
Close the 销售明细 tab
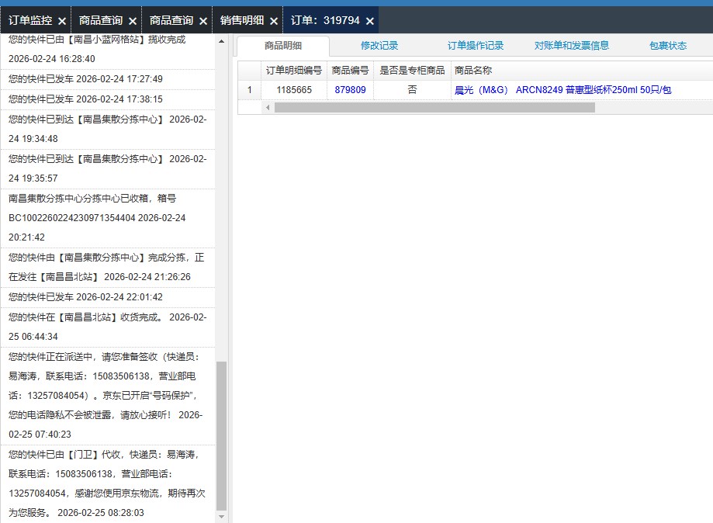[274, 21]
